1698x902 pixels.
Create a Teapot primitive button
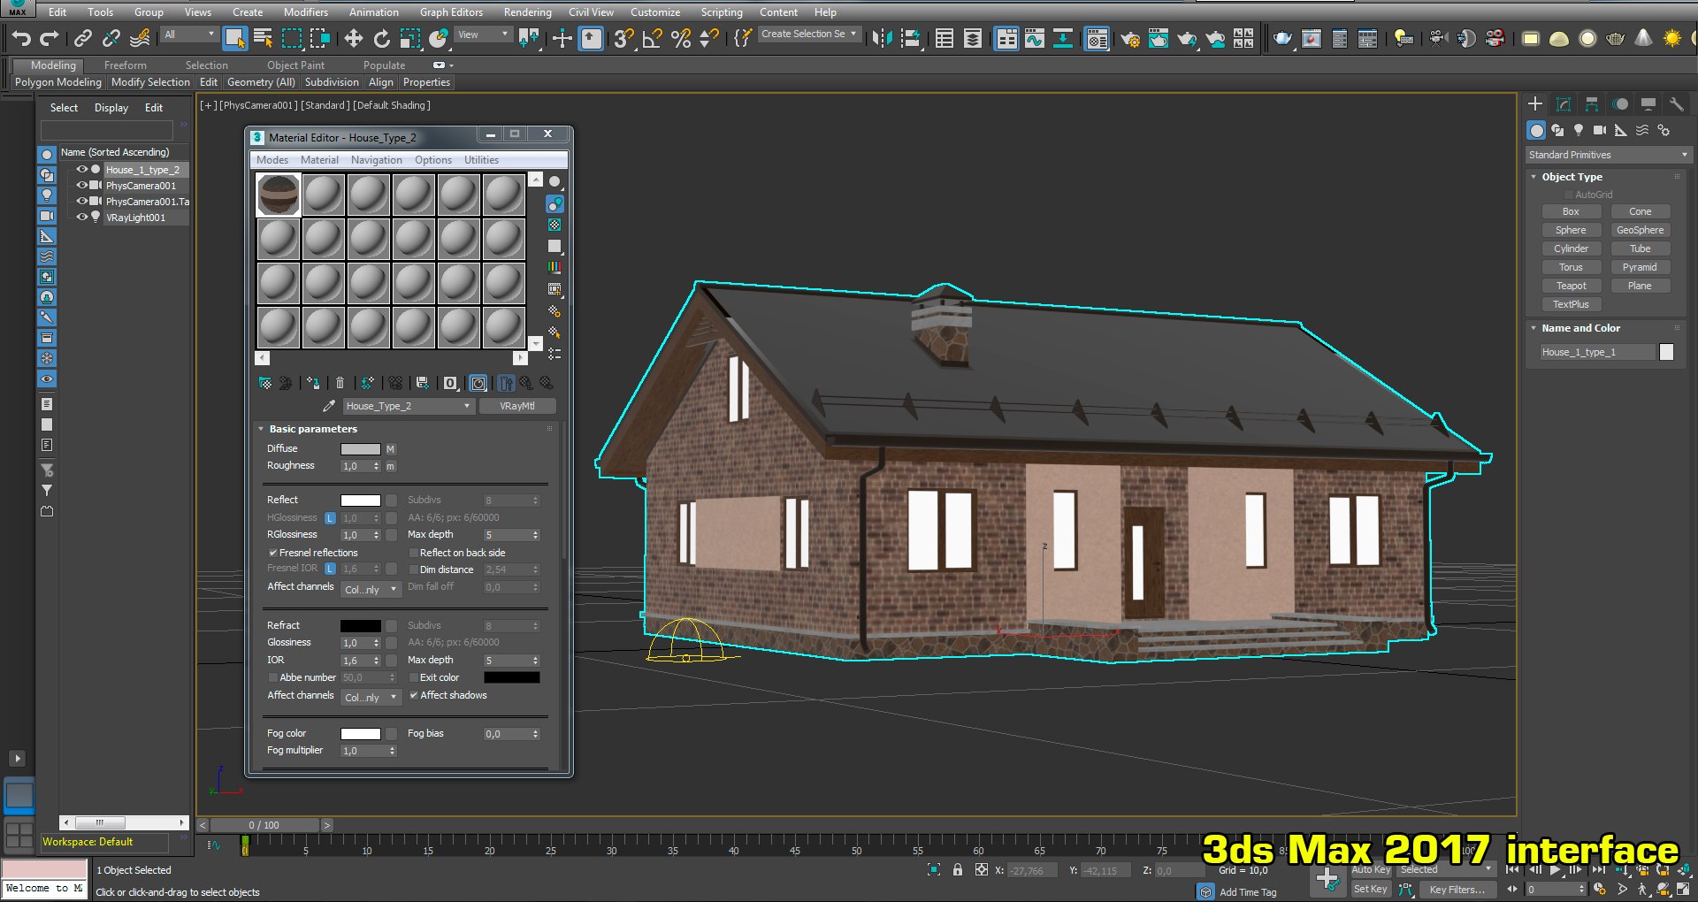point(1571,286)
